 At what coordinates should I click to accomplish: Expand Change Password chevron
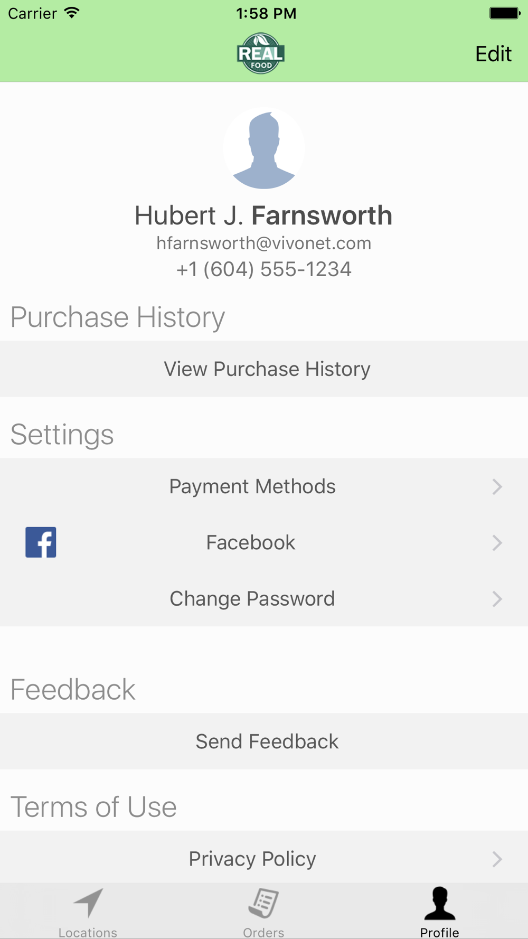(x=497, y=598)
